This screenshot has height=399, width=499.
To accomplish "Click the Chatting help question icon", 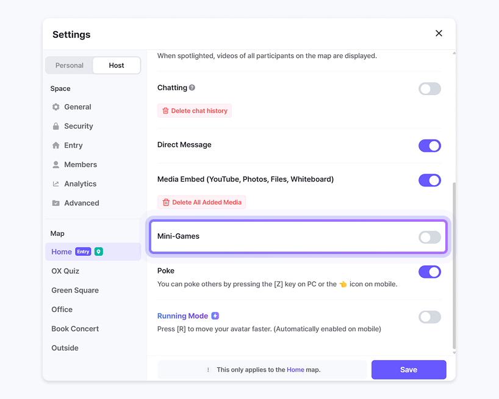I will [192, 88].
